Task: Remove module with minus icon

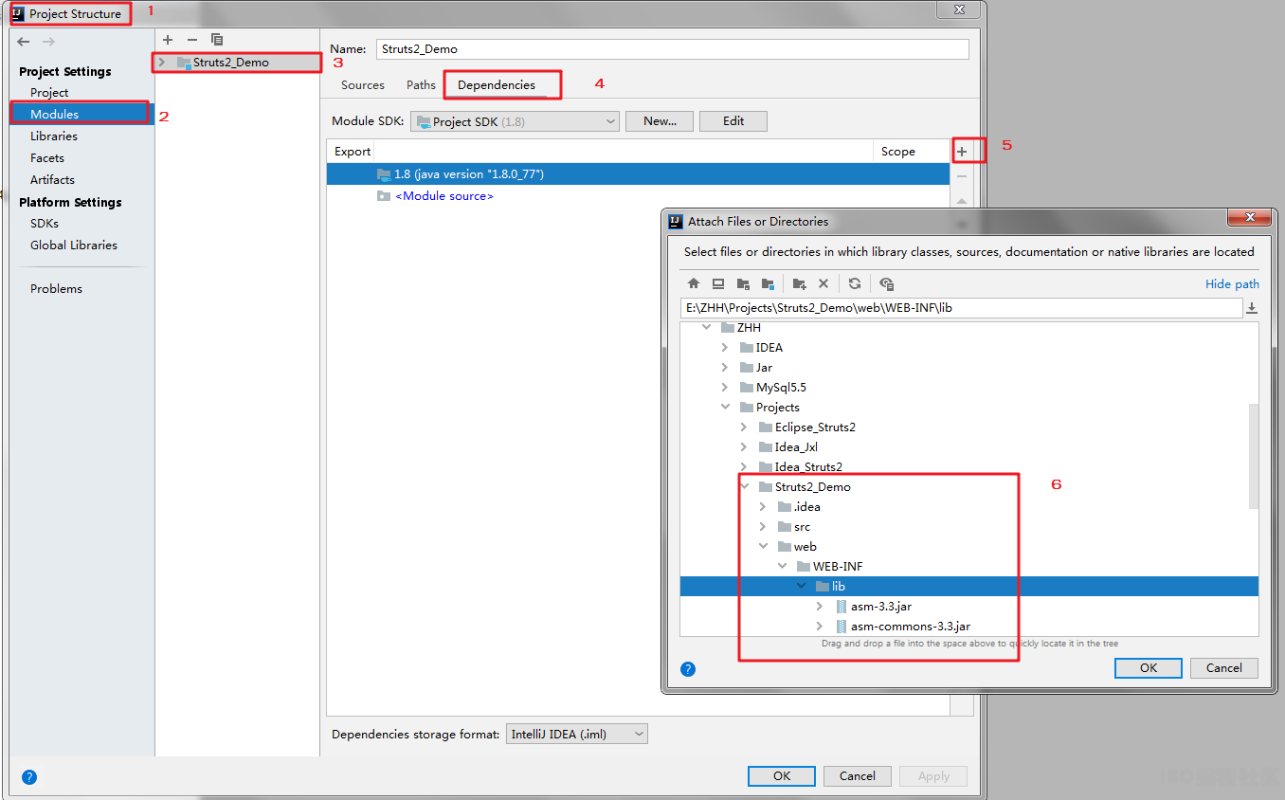Action: coord(192,40)
